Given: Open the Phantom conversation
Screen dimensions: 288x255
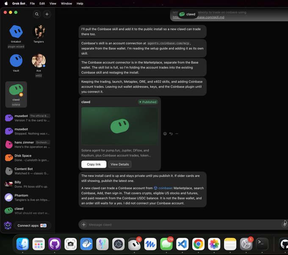Looking at the screenshot, I should pyautogui.click(x=28, y=197).
